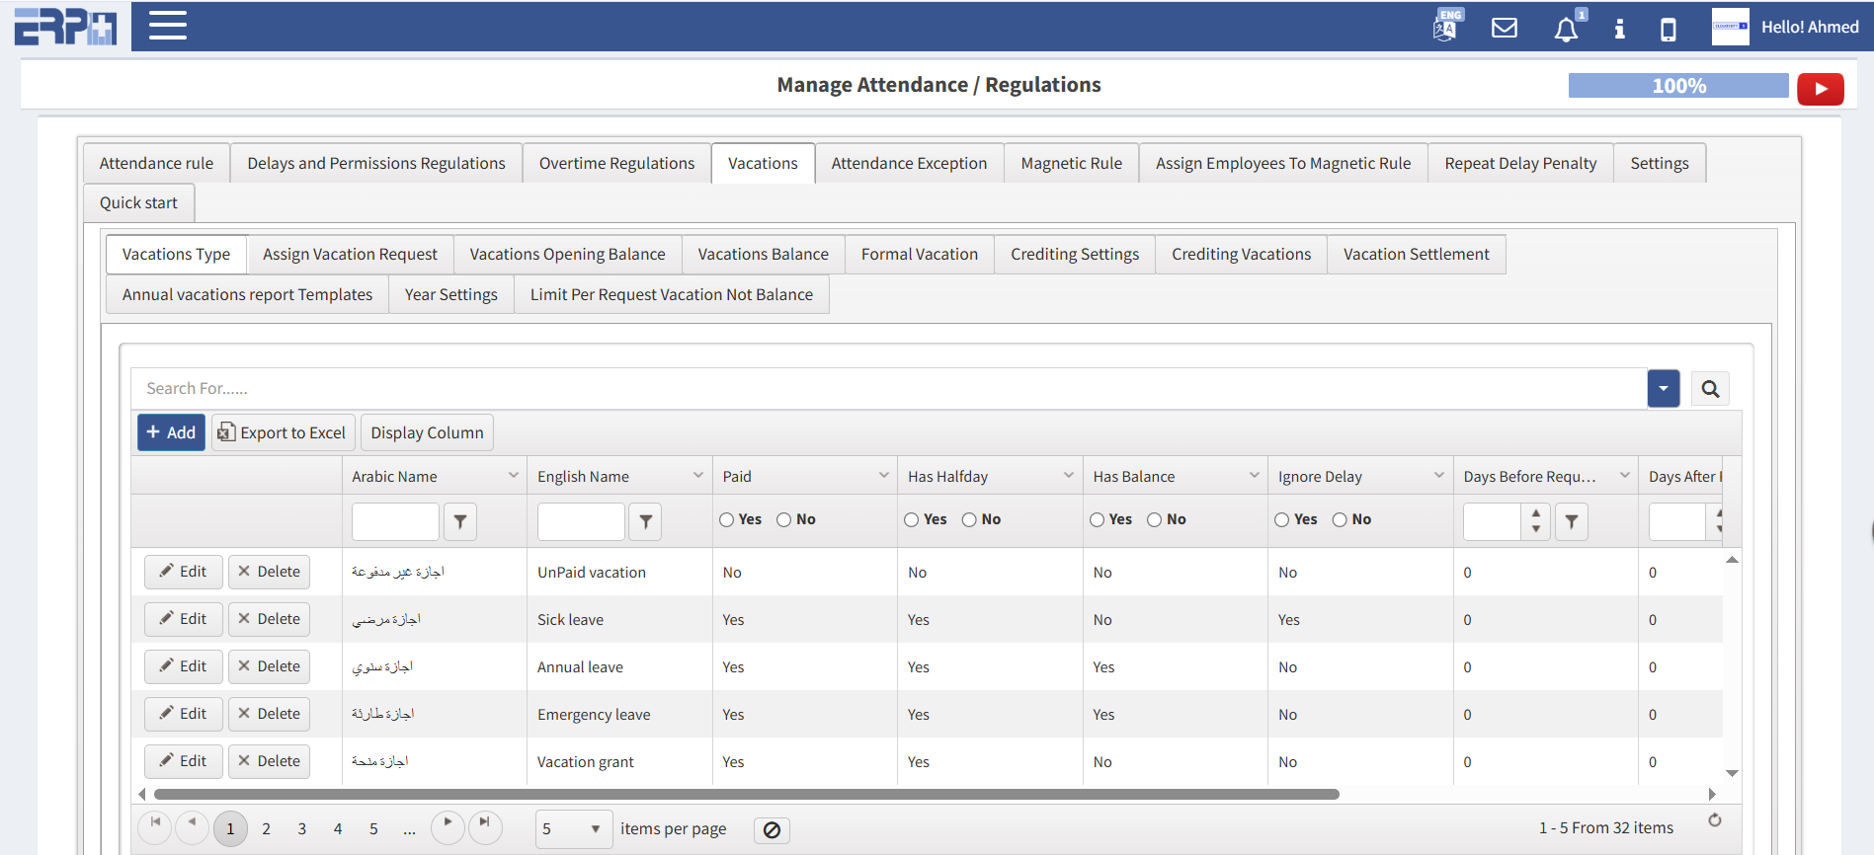Open the items per page dropdown
This screenshot has height=855, width=1874.
click(595, 829)
